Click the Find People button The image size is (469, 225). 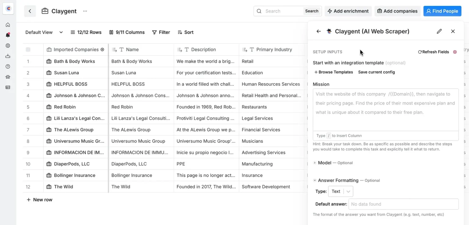442,11
